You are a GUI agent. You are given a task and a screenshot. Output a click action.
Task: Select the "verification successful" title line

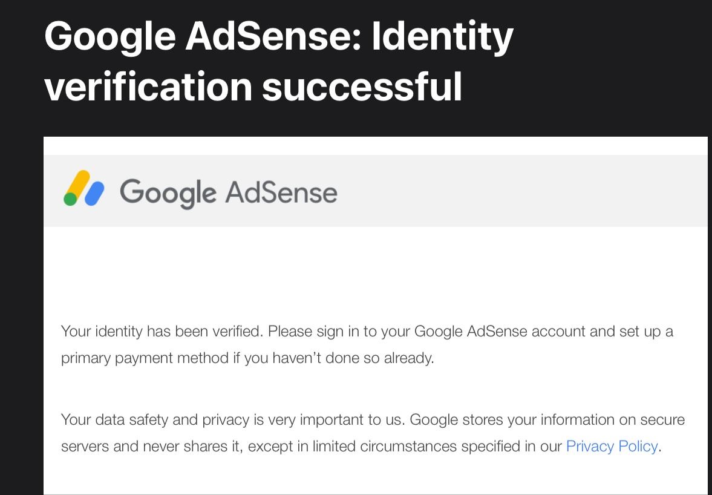click(253, 87)
